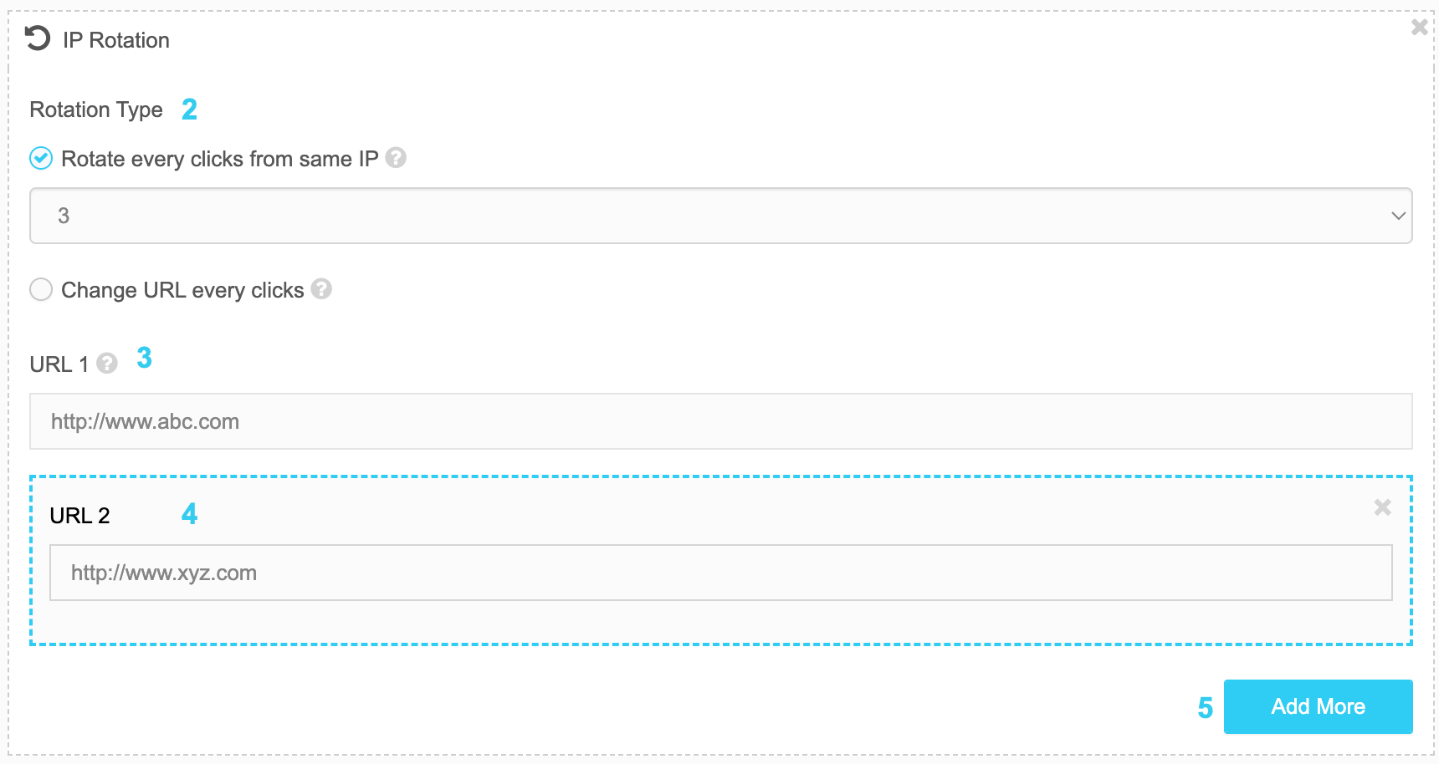The width and height of the screenshot is (1439, 764).
Task: Click the URL 1 help icon
Action: pyautogui.click(x=107, y=363)
